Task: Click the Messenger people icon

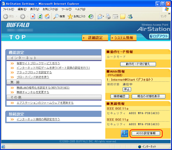Action: [x=130, y=17]
